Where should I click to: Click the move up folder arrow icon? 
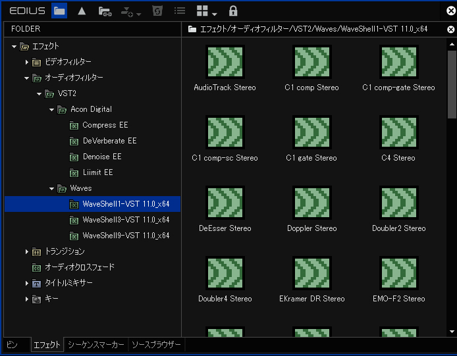pyautogui.click(x=82, y=11)
